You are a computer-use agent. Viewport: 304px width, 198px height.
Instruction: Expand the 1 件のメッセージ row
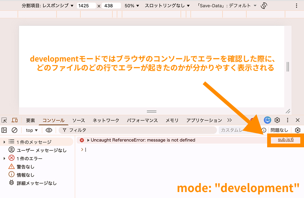[x=4, y=142]
